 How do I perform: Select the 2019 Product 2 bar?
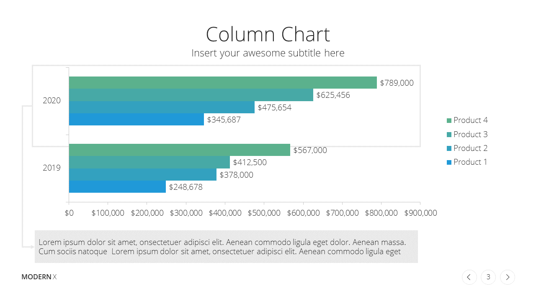143,175
